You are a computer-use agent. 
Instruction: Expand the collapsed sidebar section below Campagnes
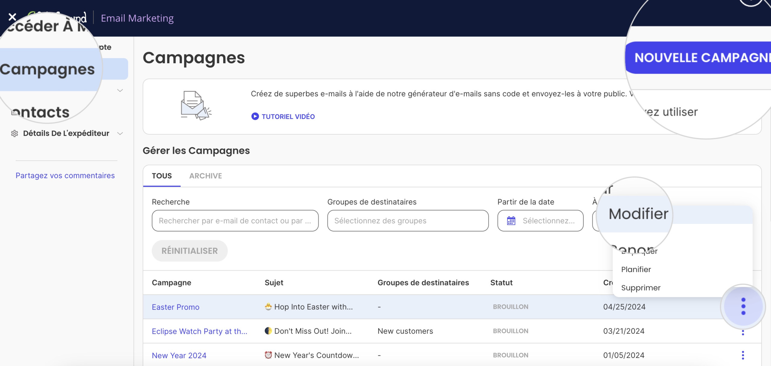point(120,90)
